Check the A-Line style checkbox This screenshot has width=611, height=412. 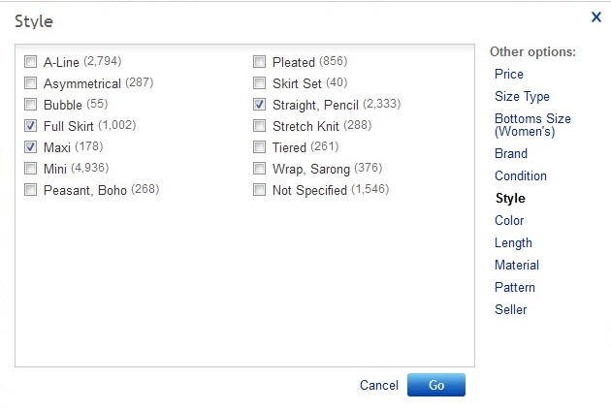(30, 61)
